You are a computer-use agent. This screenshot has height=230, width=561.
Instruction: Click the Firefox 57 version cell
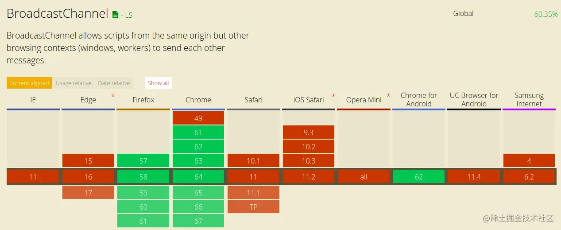(143, 161)
